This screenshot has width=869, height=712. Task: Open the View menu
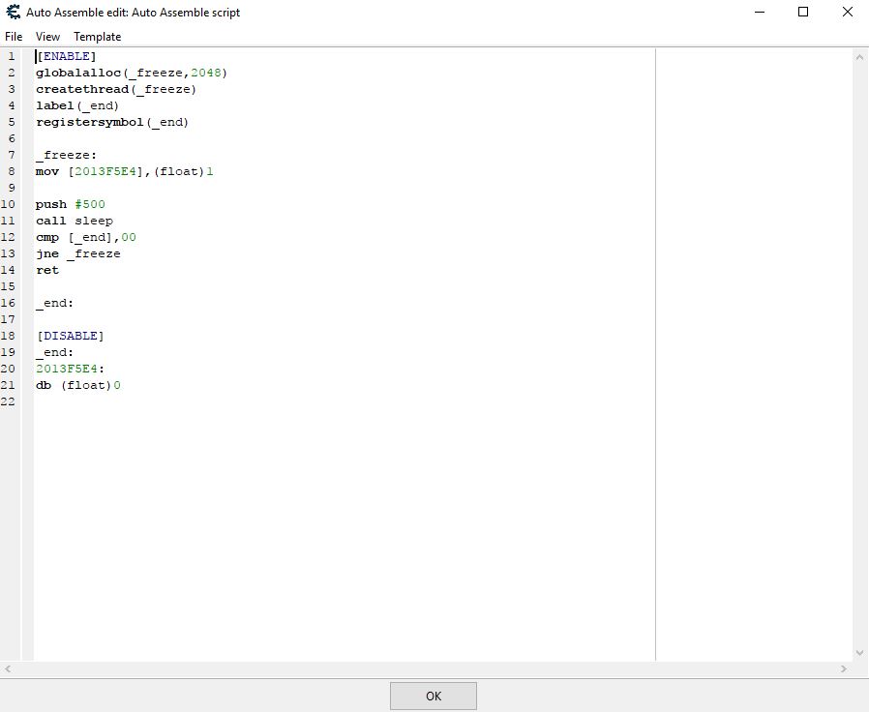[x=47, y=37]
